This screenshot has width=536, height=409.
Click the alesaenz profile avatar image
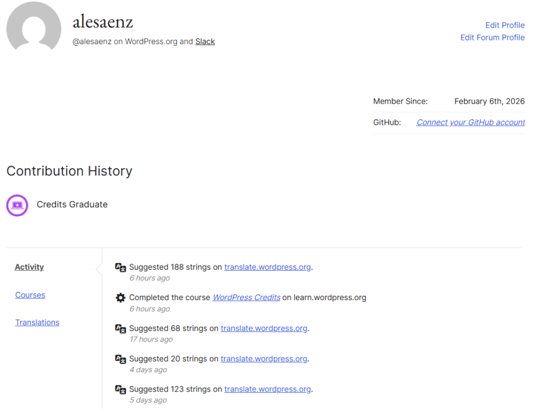click(x=33, y=27)
